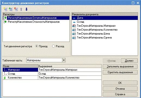Move register up with gray arrow icon
Image resolution: width=141 pixels, height=98 pixels.
click(21, 9)
